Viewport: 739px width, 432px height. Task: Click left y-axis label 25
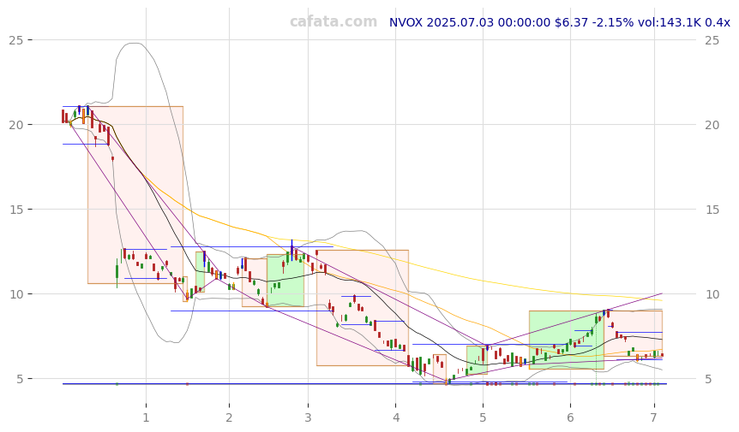[x=16, y=40]
